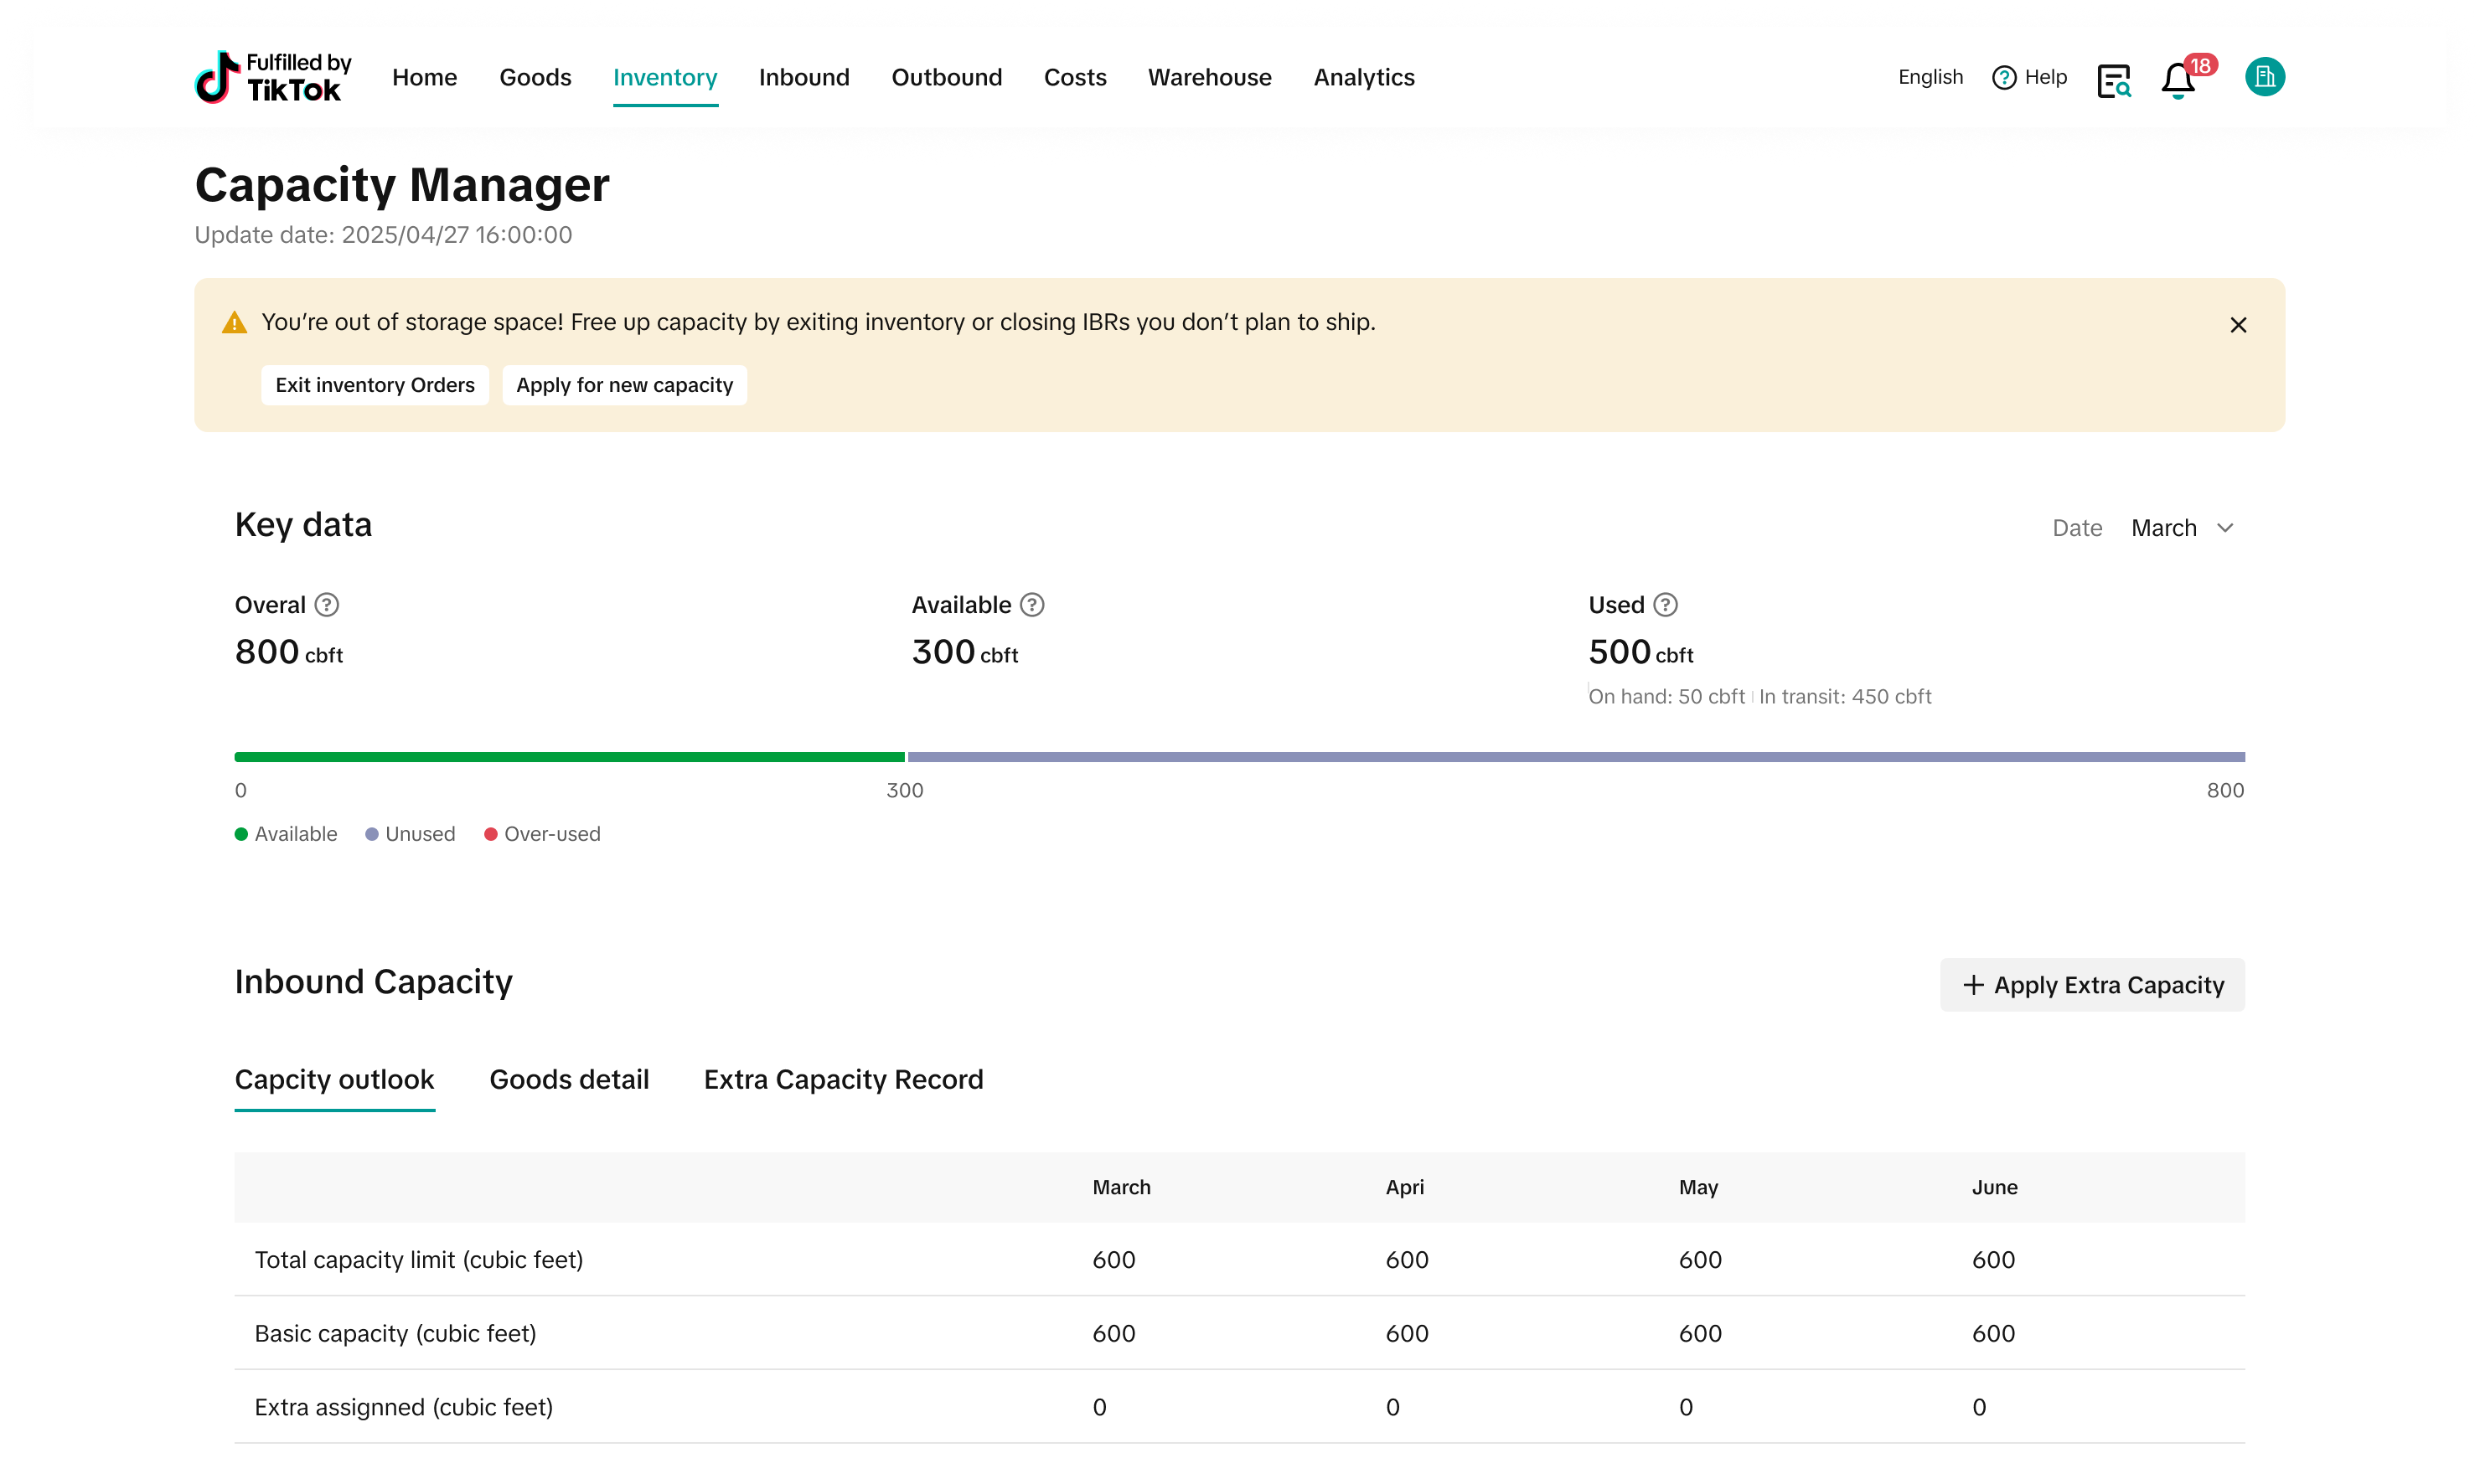Switch to the Goods detail tab
The width and height of the screenshot is (2480, 1484).
click(x=568, y=1080)
